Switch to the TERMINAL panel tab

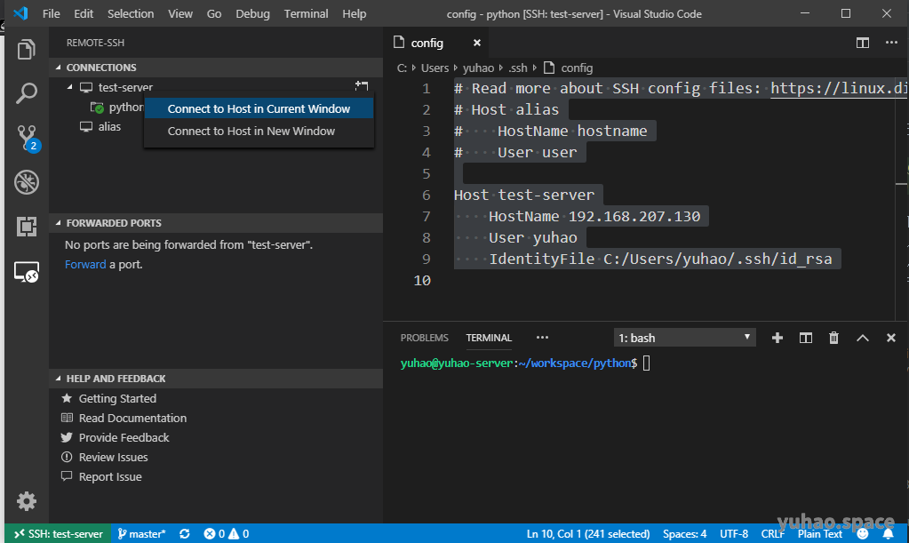489,338
